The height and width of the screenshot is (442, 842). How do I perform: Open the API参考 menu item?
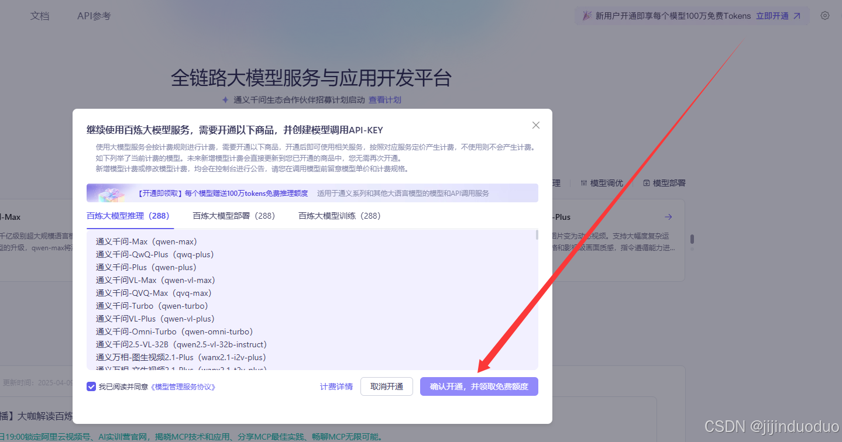coord(94,16)
